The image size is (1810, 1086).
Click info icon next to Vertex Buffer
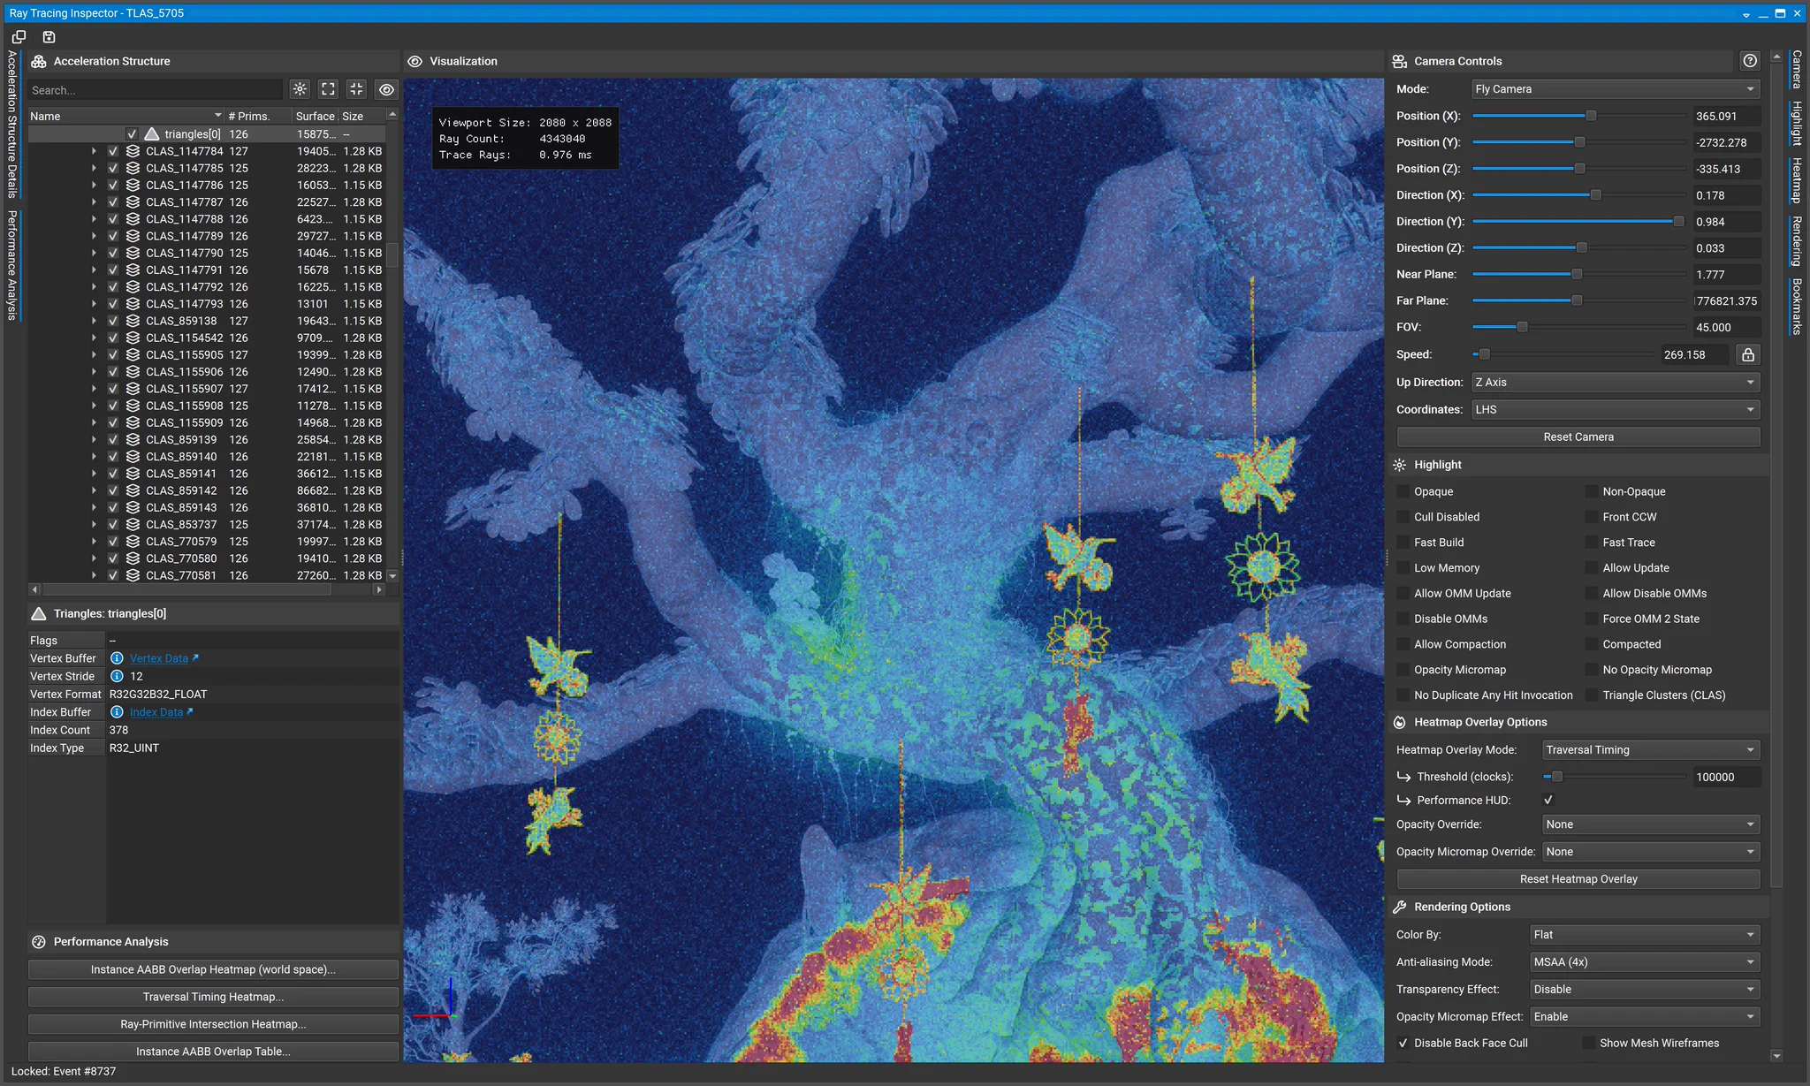[117, 658]
